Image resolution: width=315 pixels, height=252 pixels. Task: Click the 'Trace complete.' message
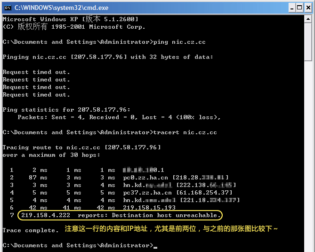pyautogui.click(x=31, y=230)
